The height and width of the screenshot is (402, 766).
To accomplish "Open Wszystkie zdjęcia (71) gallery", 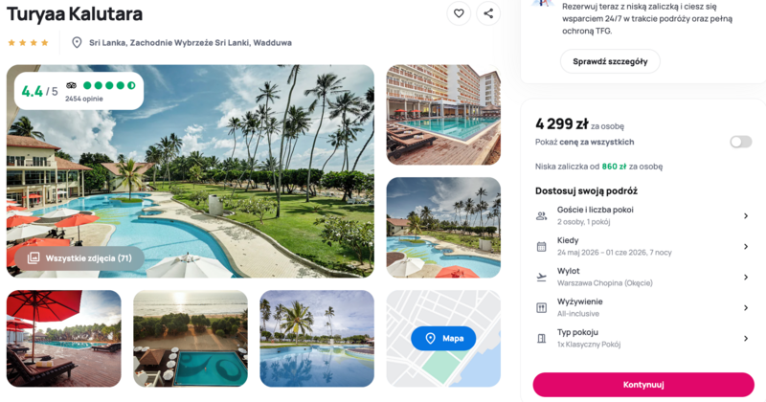I will click(79, 257).
